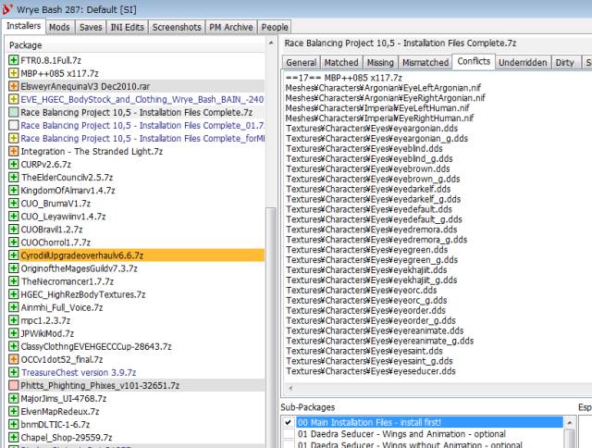Click the orange status icon beside ElsweyrAnequinaV3 Dec2010.rar

coord(13,86)
